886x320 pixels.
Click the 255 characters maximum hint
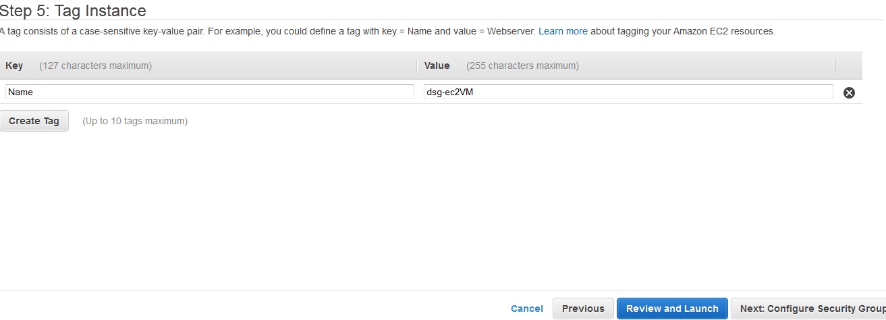coord(522,65)
